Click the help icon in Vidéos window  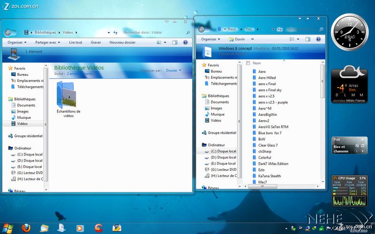point(185,42)
